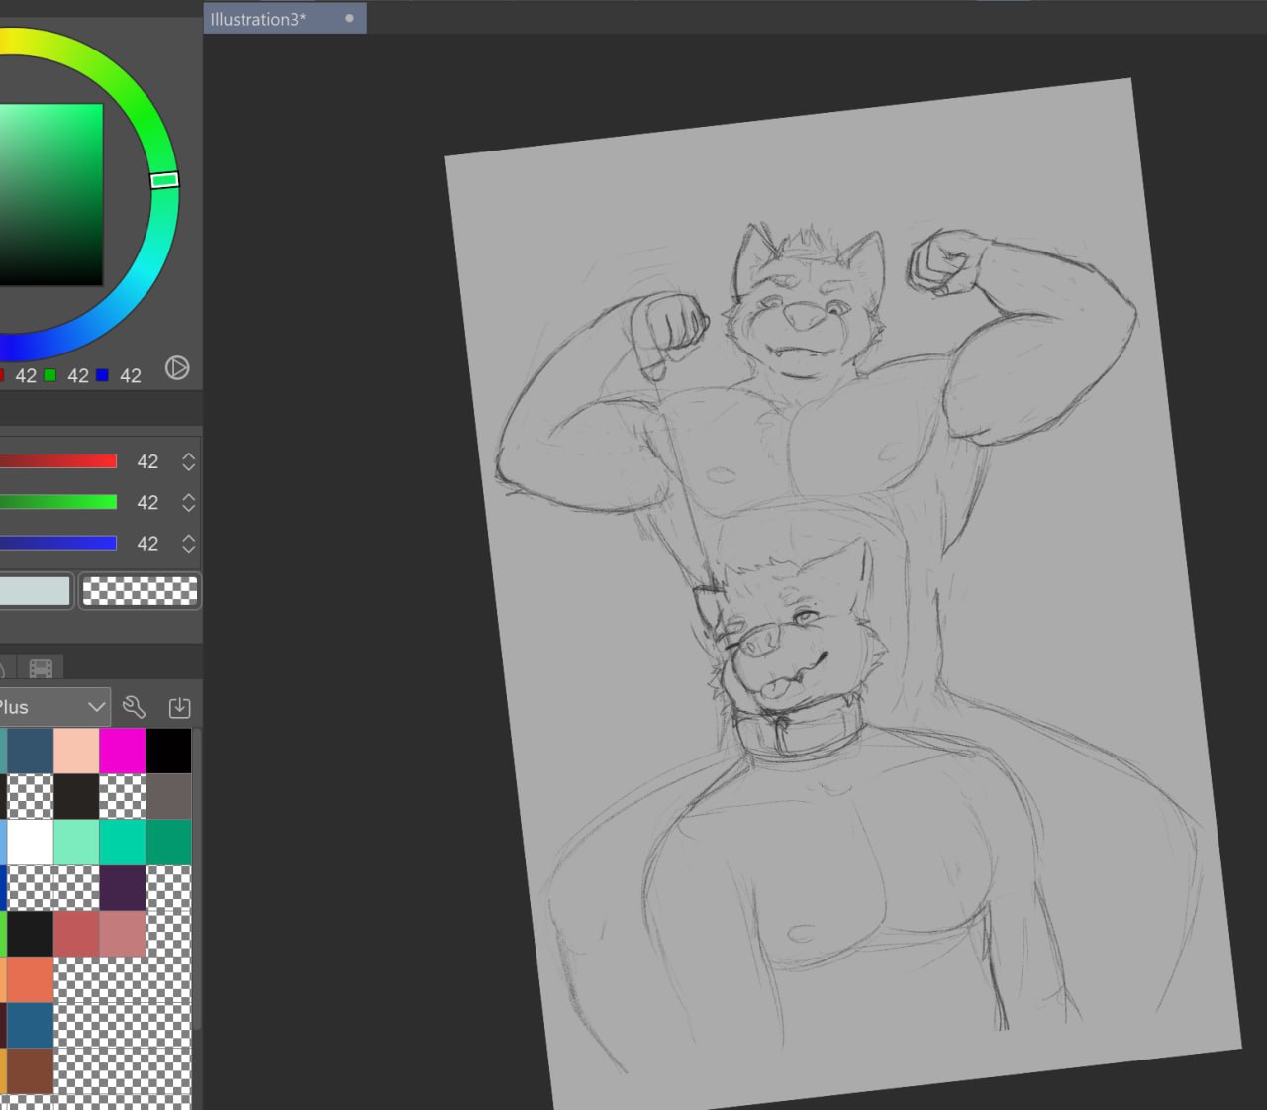Pick the peach swatch in the palette

point(76,751)
